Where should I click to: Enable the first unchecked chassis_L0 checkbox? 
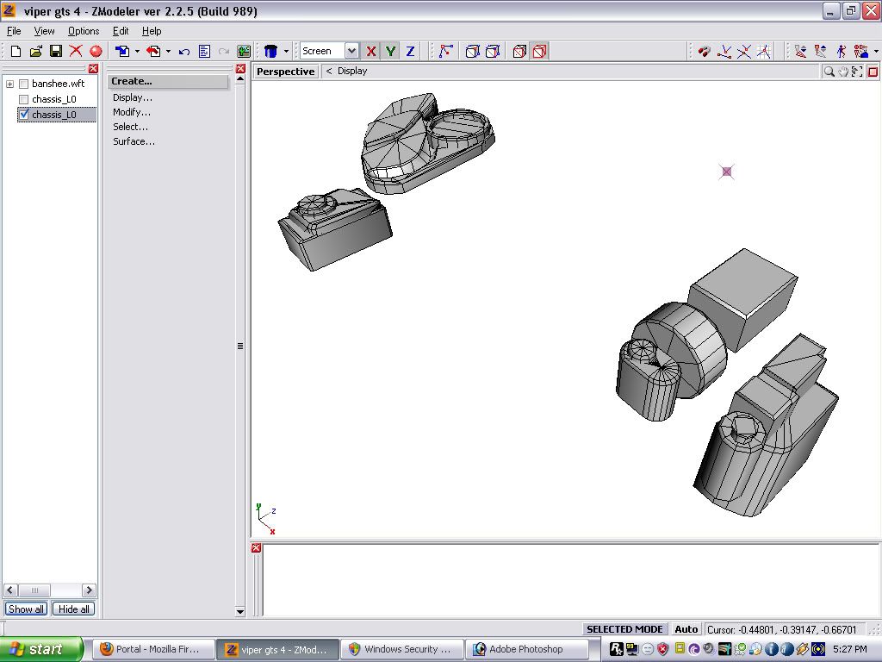(x=24, y=99)
